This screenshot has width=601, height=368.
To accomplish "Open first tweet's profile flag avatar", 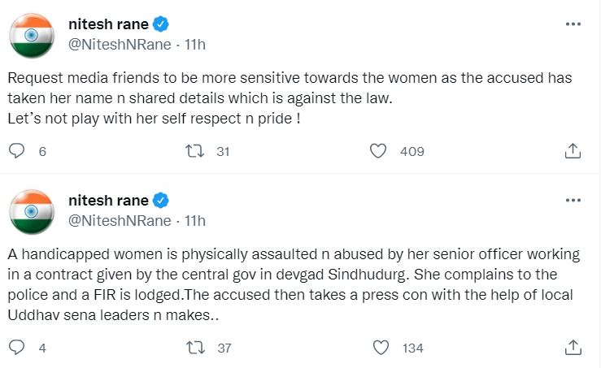I will click(32, 37).
